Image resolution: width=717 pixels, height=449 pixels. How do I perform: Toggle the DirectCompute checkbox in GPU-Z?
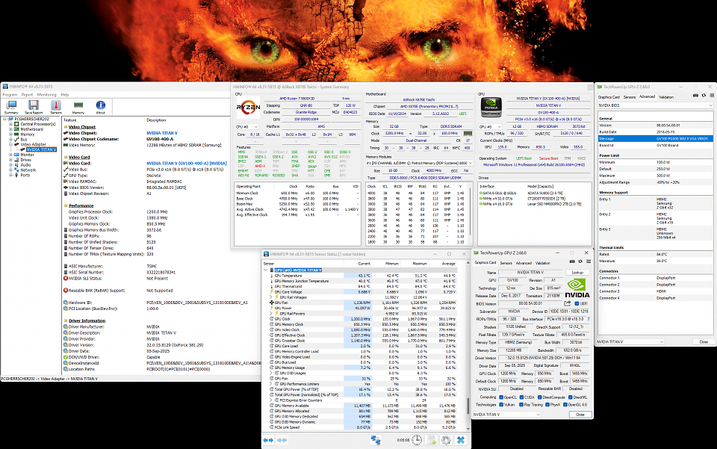click(541, 397)
